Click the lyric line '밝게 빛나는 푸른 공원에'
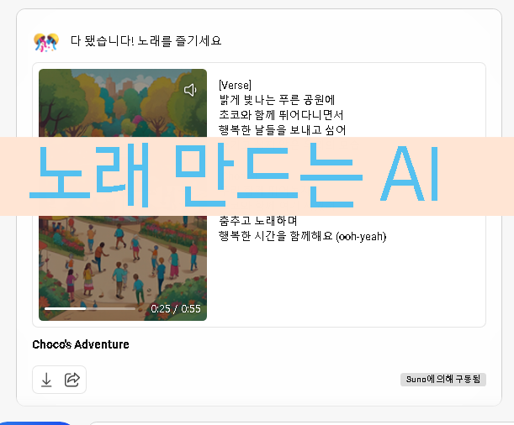 pos(277,100)
